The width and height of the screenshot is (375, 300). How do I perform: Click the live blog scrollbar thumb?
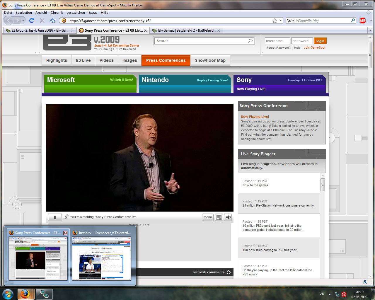click(323, 185)
